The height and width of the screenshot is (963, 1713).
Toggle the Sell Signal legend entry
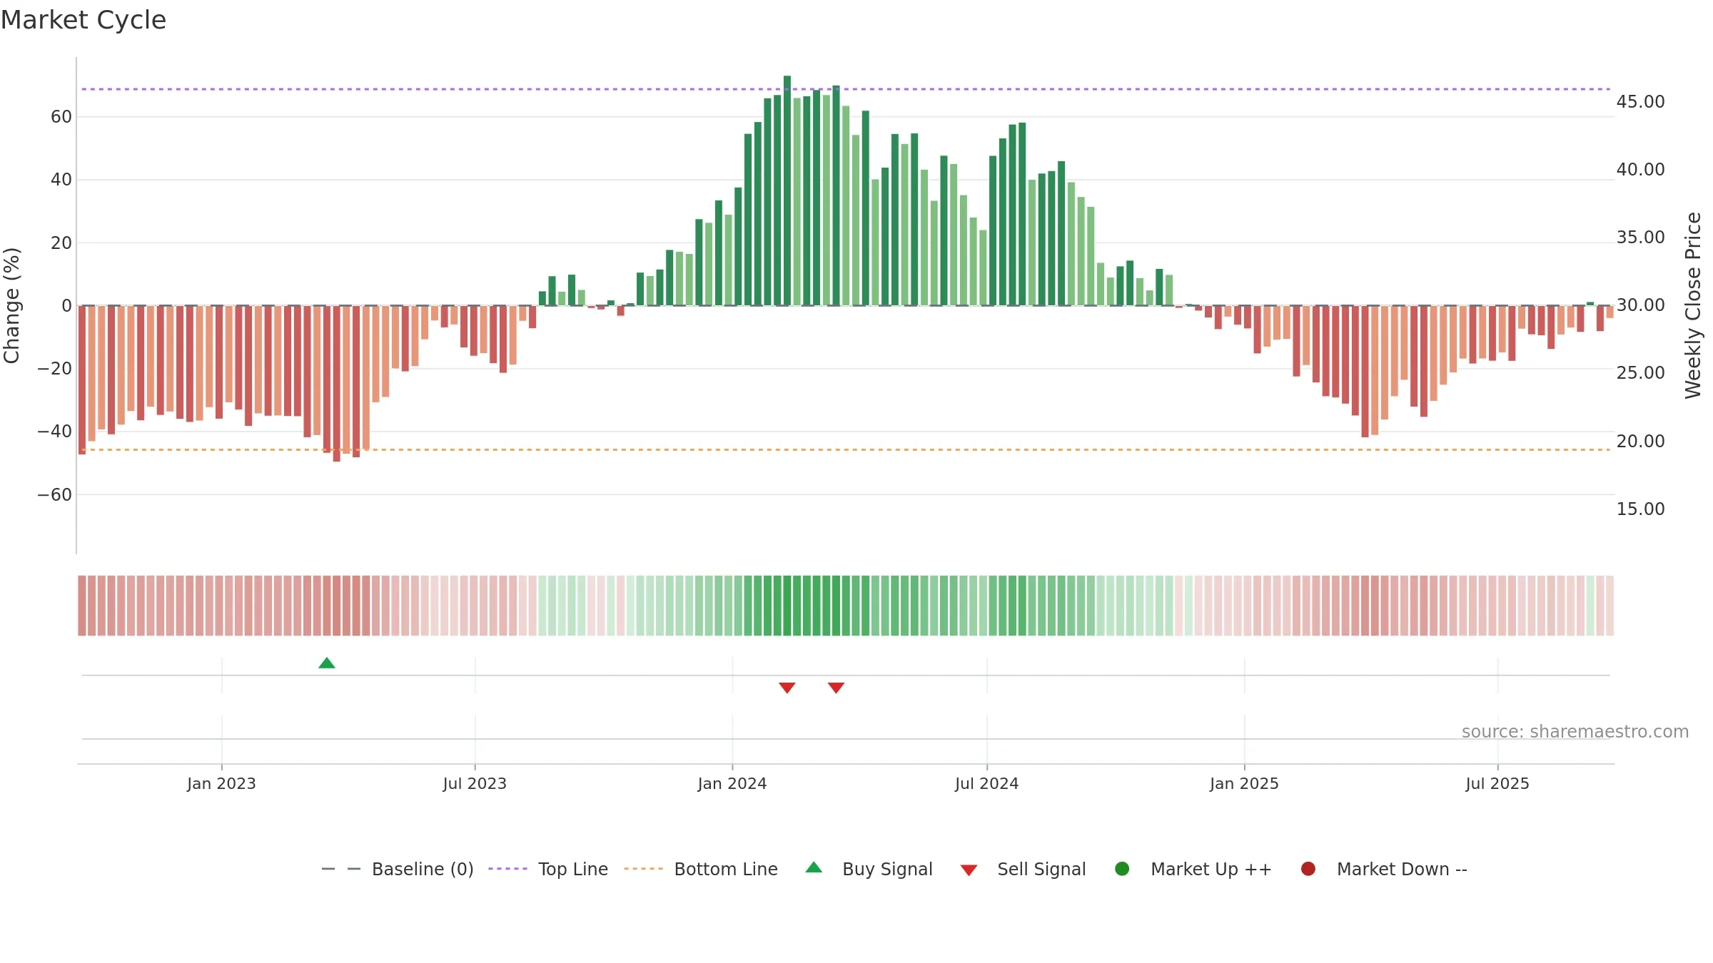pos(1023,869)
